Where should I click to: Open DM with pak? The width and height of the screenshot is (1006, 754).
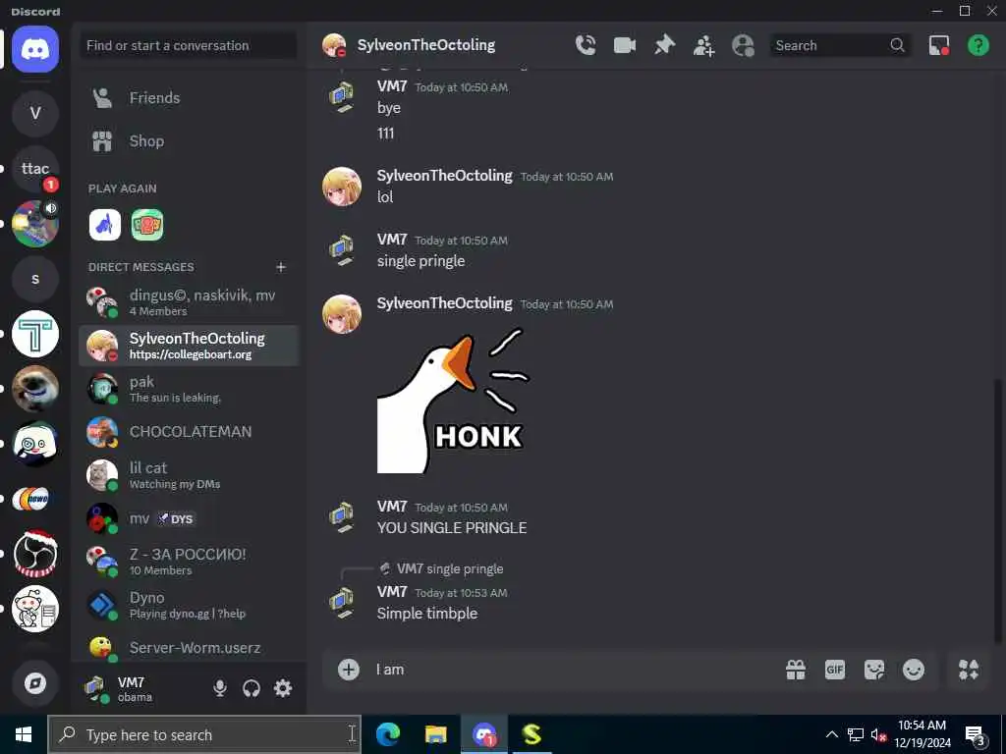(188, 389)
